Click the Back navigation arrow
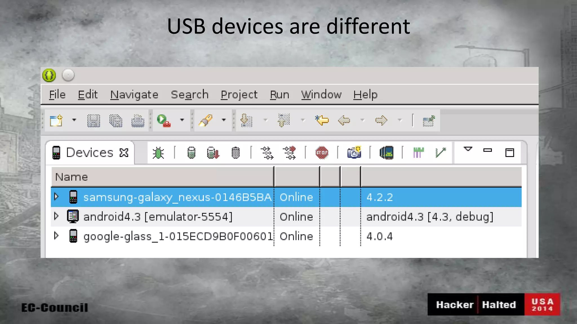The width and height of the screenshot is (577, 324). point(344,121)
